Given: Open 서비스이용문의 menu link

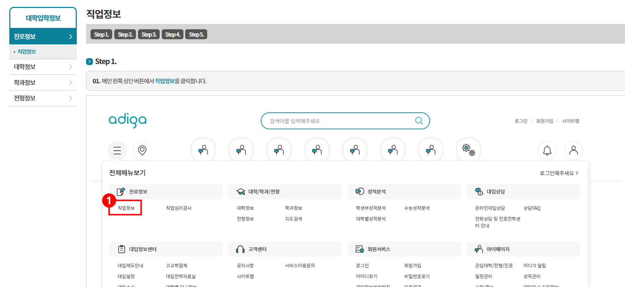Looking at the screenshot, I should point(300,265).
